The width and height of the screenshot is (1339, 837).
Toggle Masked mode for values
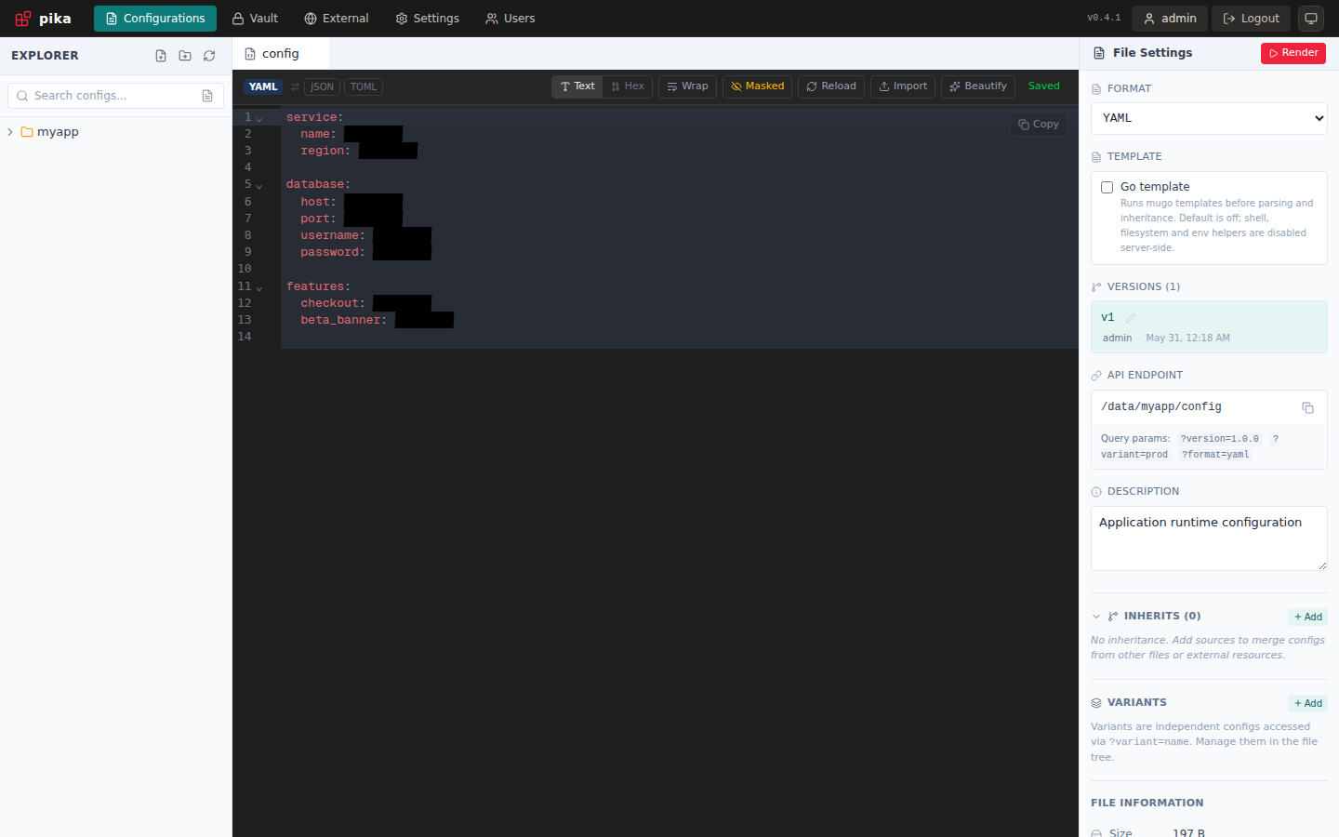[757, 86]
